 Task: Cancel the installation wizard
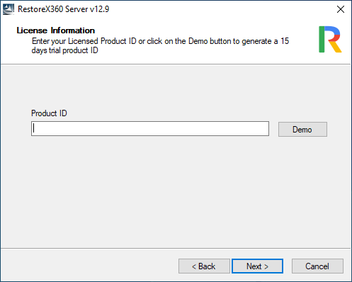point(317,266)
